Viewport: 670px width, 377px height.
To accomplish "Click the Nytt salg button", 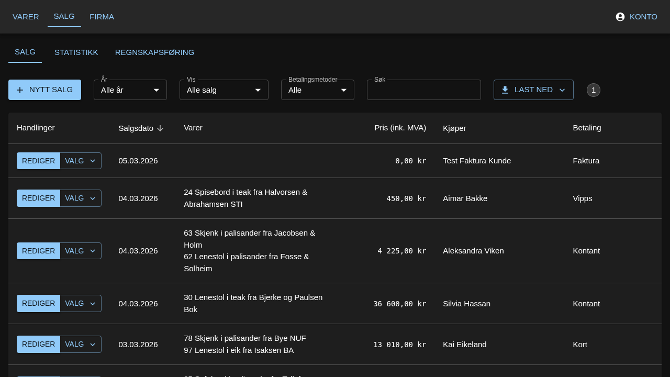I will 44,90.
